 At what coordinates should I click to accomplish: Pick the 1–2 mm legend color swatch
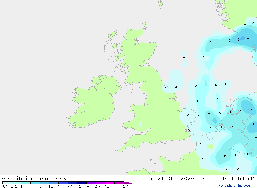25,183
